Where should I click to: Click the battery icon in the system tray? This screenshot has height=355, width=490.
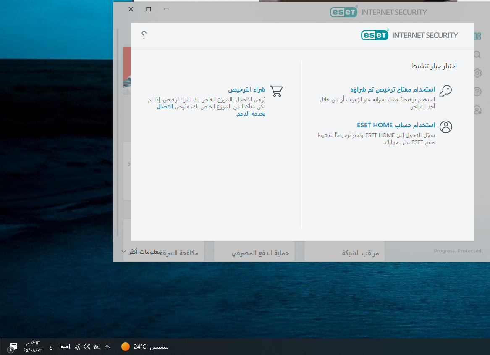[x=97, y=347]
